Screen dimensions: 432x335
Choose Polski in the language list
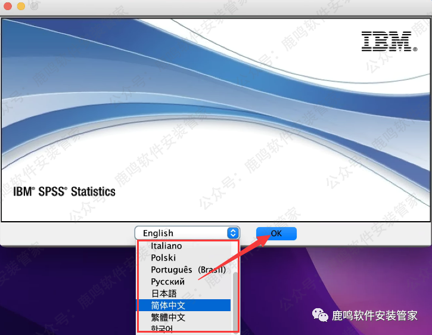point(163,258)
